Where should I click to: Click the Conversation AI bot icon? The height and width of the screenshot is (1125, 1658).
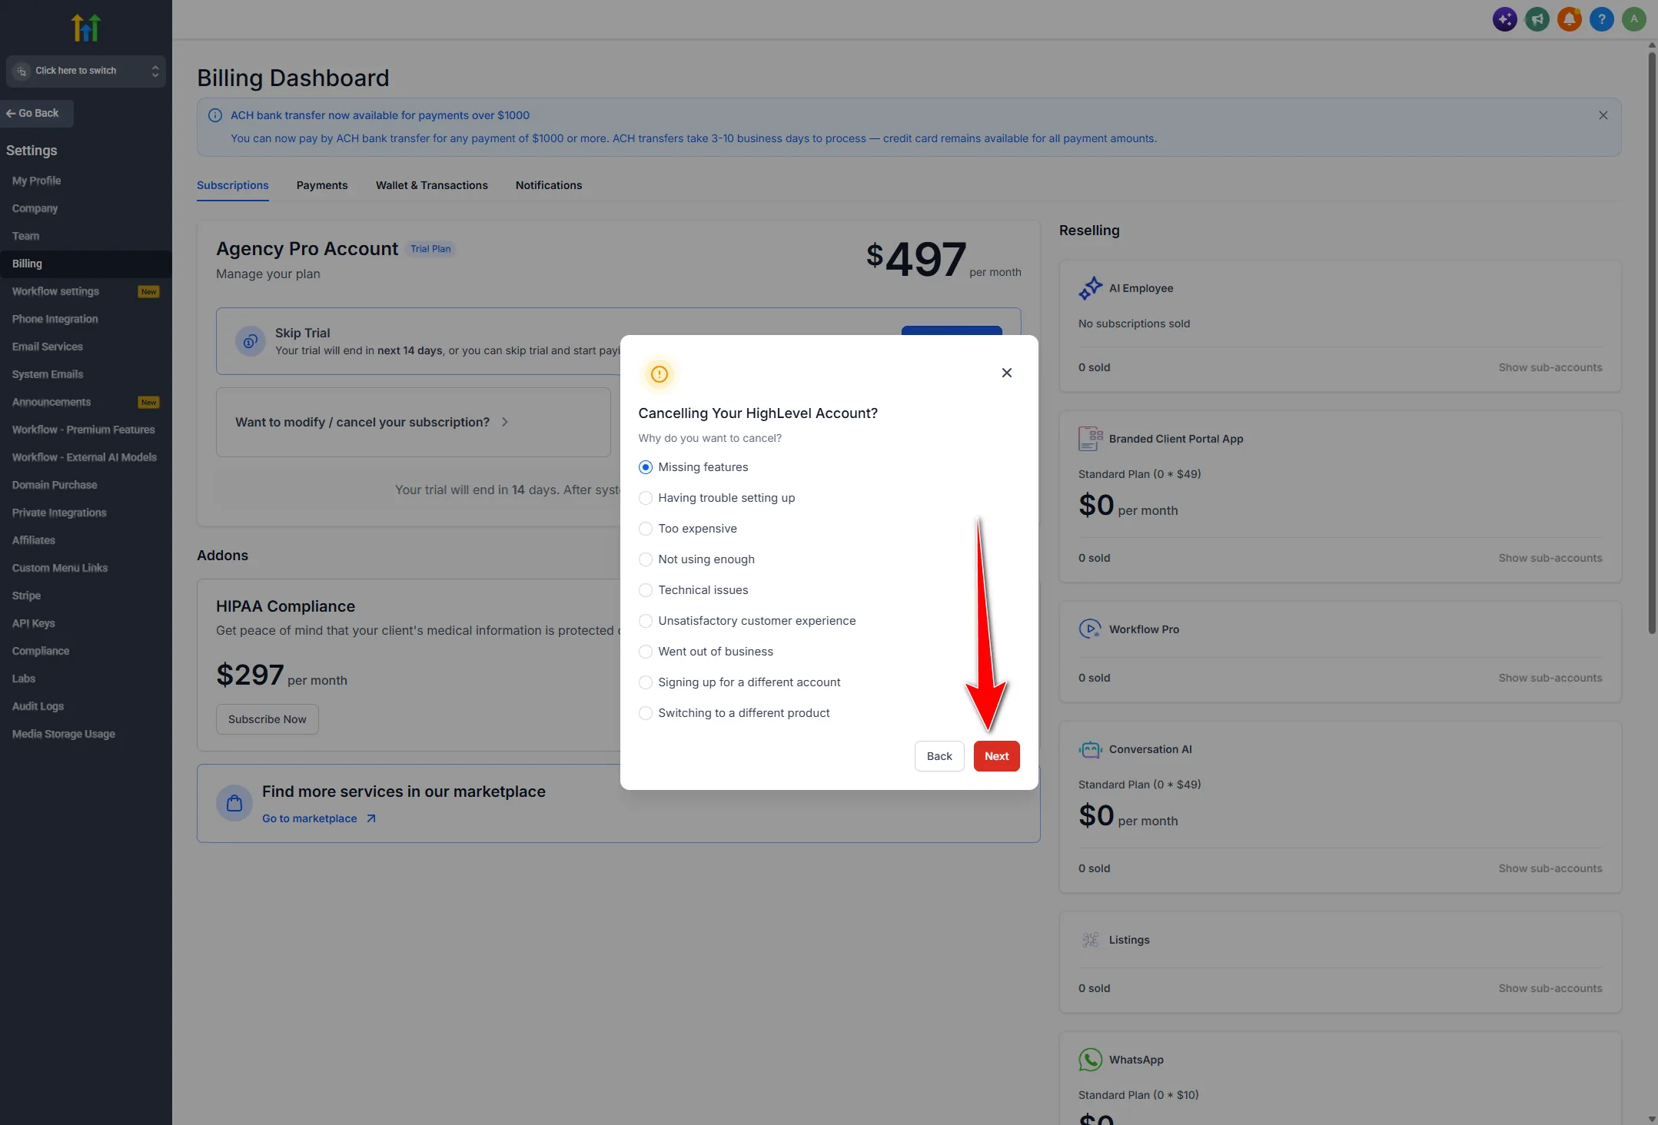click(1090, 749)
